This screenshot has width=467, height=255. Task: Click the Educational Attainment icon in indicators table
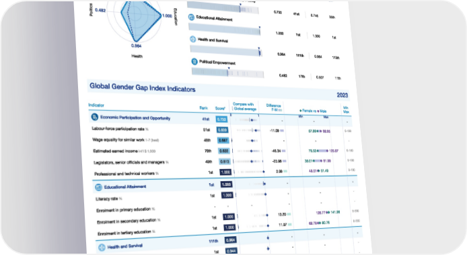click(x=98, y=187)
